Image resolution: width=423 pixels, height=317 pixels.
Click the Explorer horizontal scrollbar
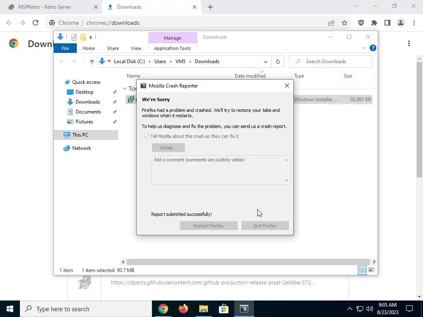(248, 262)
